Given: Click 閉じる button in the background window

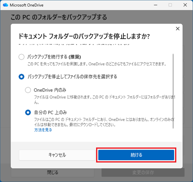Looking at the screenshot, I should [53, 173].
